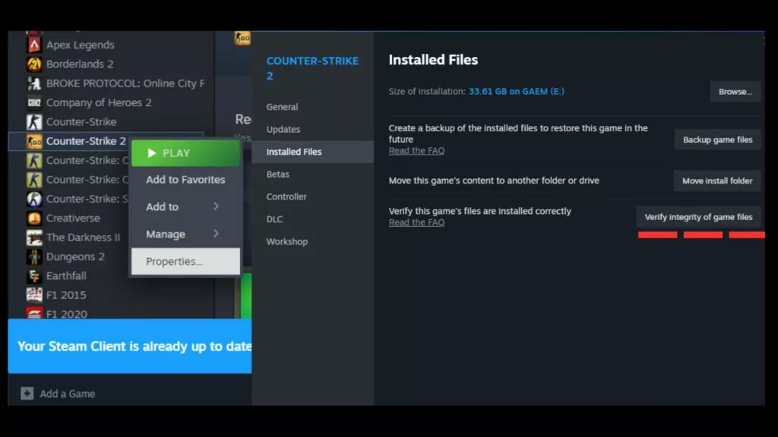Switch to the Updates properties tab

[x=283, y=129]
